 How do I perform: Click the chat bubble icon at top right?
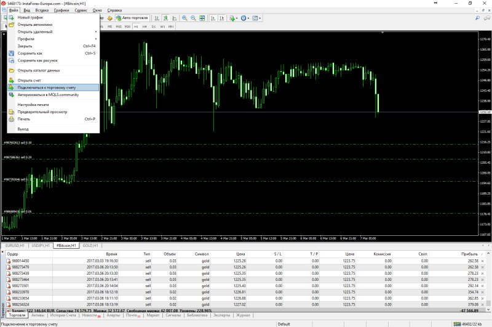[x=486, y=18]
